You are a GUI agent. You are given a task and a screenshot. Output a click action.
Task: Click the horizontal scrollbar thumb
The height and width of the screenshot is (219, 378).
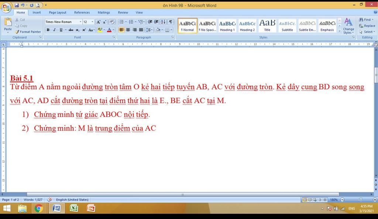pos(183,194)
